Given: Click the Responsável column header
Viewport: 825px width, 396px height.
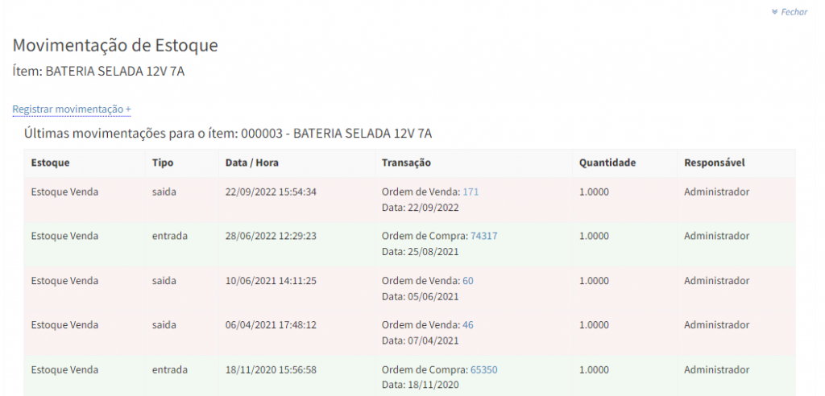Looking at the screenshot, I should 714,163.
